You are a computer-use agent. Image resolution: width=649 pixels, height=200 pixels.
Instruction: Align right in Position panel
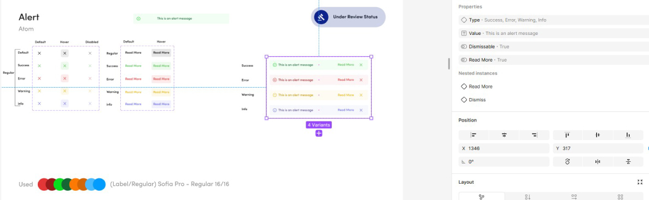(534, 135)
